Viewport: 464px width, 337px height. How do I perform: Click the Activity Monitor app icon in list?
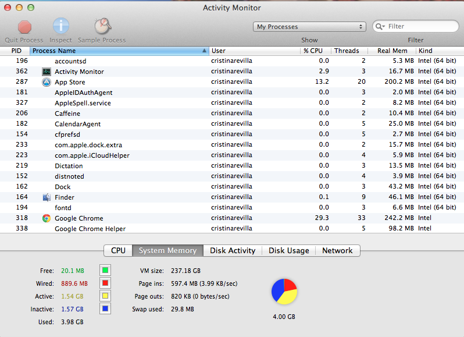pos(47,72)
